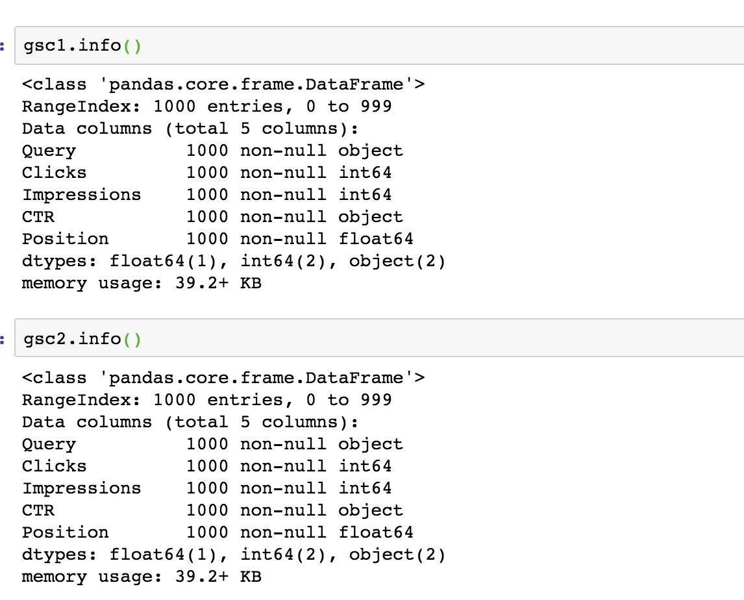Click 'Data columns (total 5 columns)' in gsc2 output
This screenshot has height=600, width=744.
pos(190,422)
